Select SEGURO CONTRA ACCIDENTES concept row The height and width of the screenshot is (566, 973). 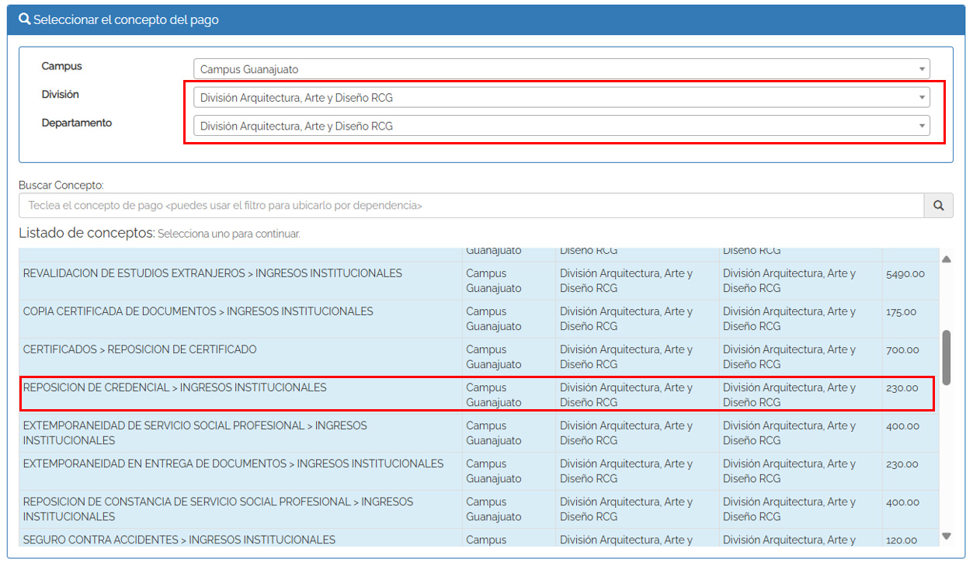[x=179, y=539]
